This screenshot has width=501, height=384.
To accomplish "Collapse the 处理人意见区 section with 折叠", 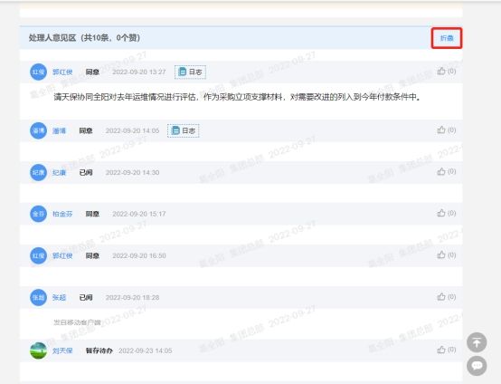I will [447, 38].
